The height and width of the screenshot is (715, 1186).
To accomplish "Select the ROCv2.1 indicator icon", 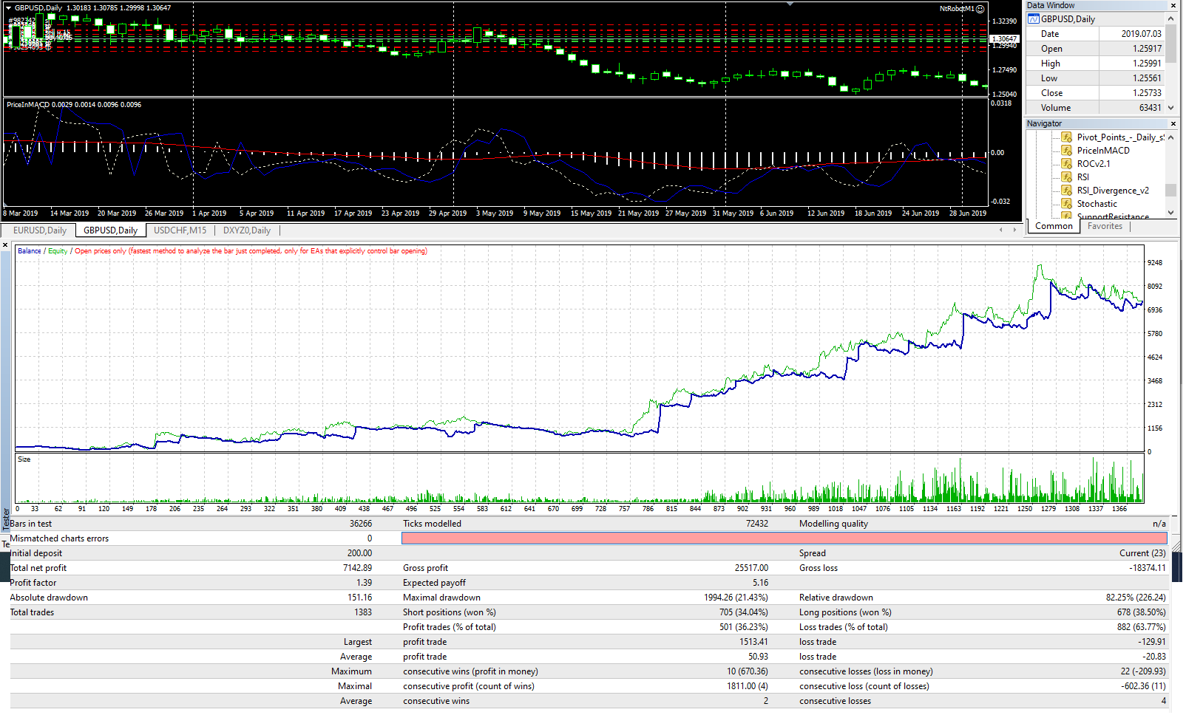I will [x=1066, y=163].
